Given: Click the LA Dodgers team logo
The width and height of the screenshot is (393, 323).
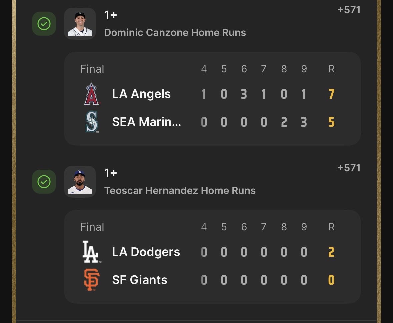Looking at the screenshot, I should pyautogui.click(x=91, y=252).
